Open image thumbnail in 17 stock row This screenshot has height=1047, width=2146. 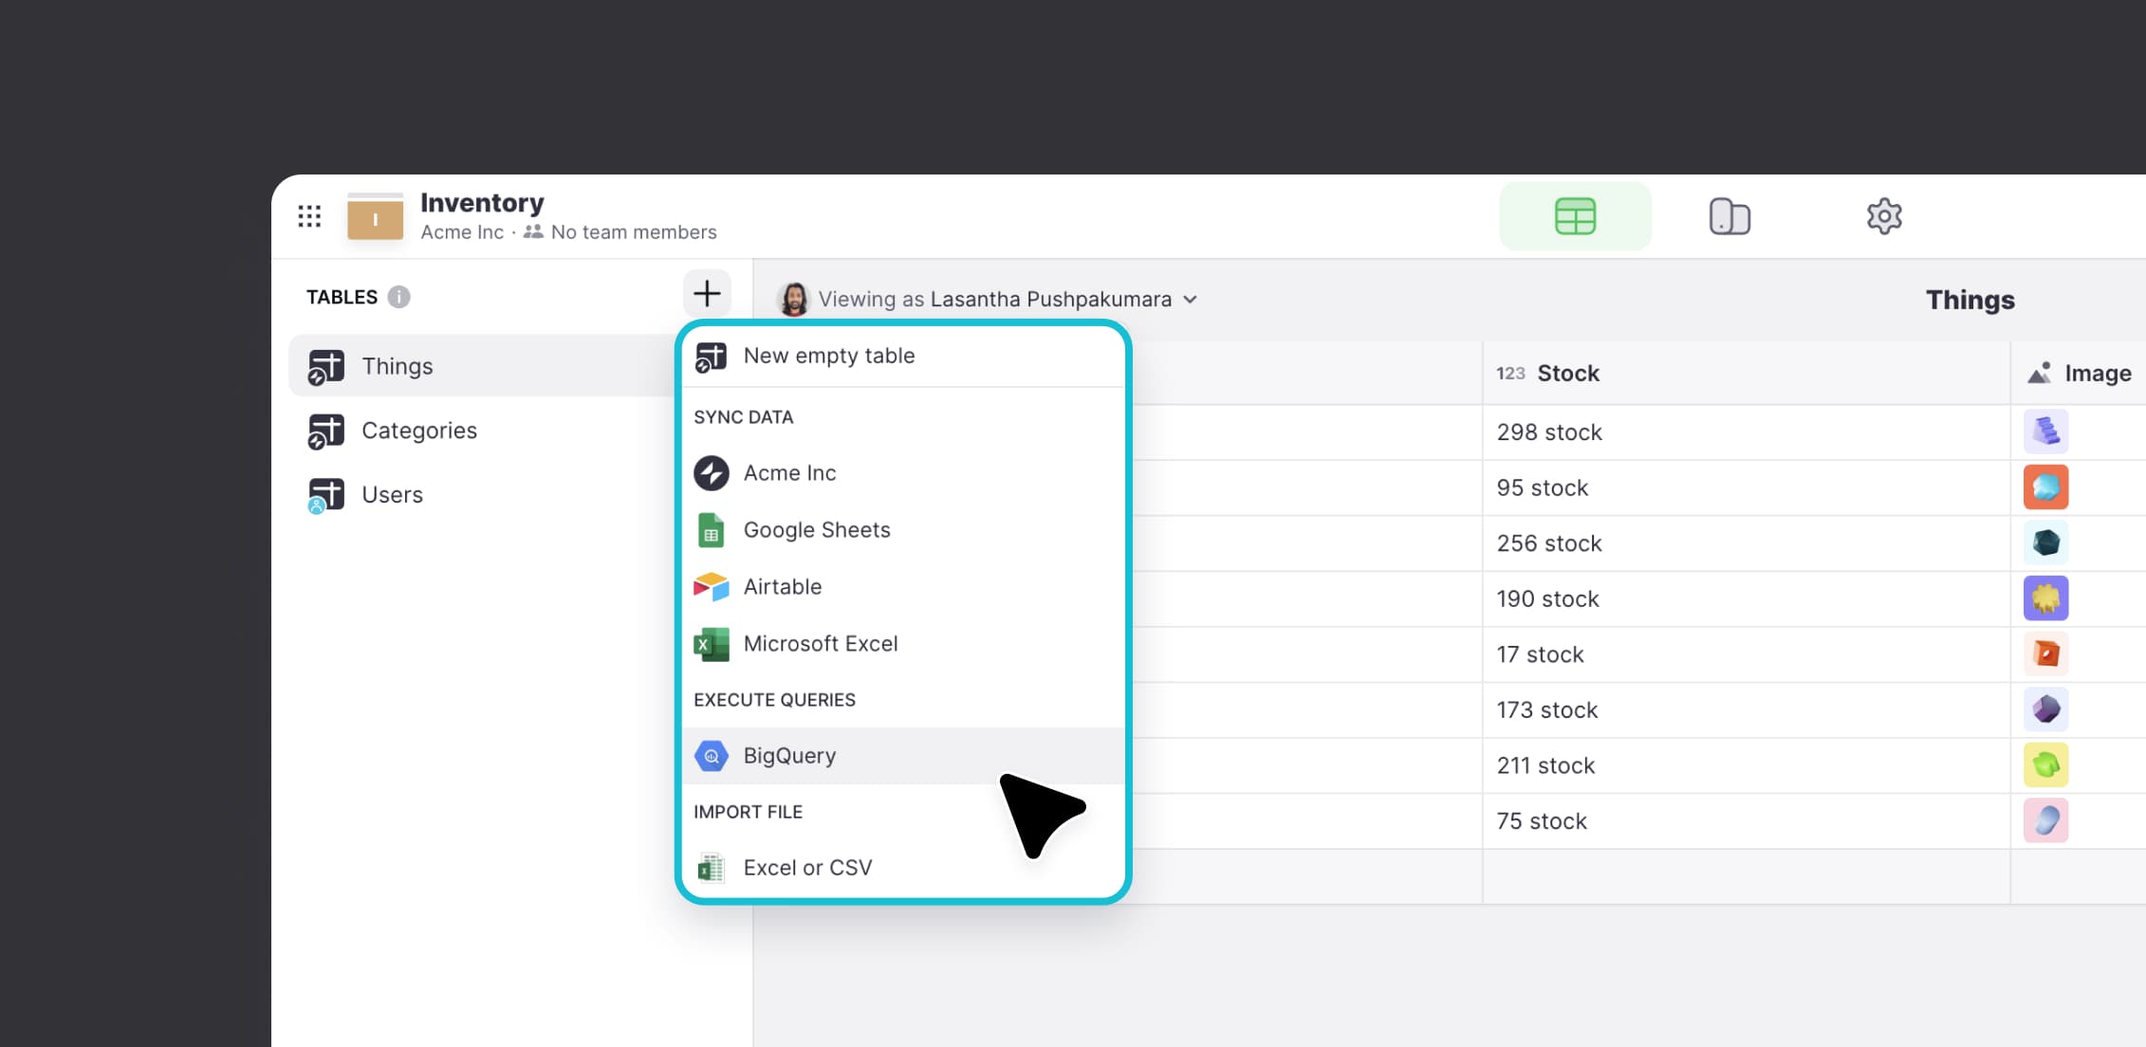coord(2046,653)
